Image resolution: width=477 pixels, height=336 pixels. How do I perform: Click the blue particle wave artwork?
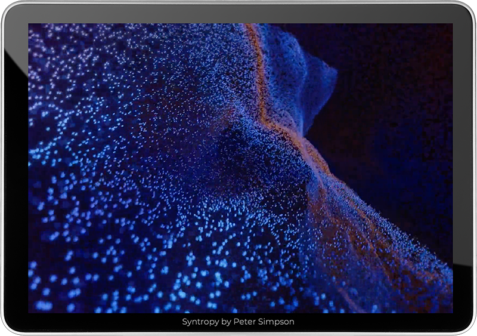[x=240, y=168]
